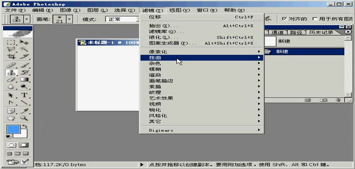Reset to default black and white colors
The image size is (355, 169).
coord(8,136)
